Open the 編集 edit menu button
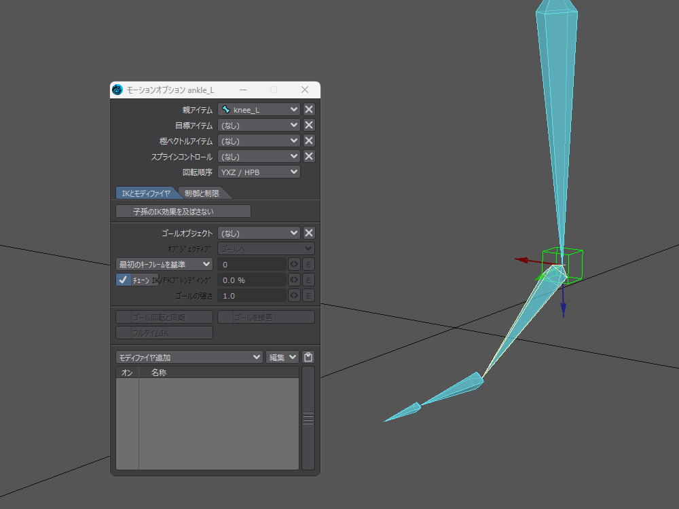Screen dimensions: 679x509 click(282, 357)
